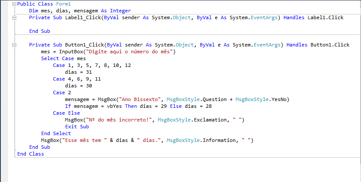Click the Exit Sub statement
Viewport: 361px width, 182px height.
pos(77,127)
